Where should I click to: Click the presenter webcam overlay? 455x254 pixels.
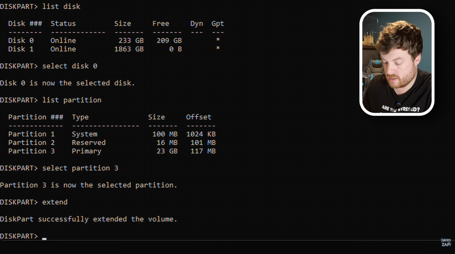397,62
